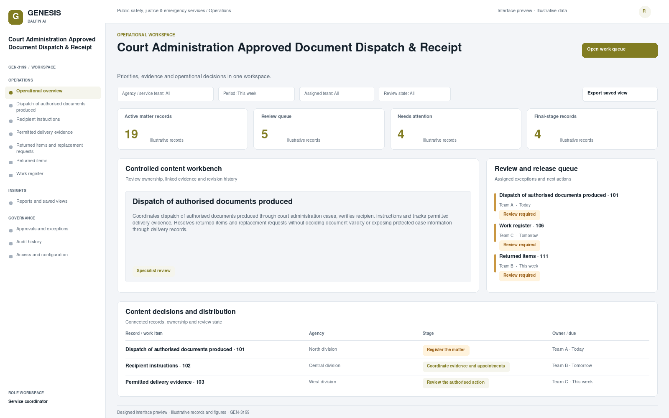The width and height of the screenshot is (669, 418).
Task: Click Review the authorised action stage badge
Action: pos(456,383)
